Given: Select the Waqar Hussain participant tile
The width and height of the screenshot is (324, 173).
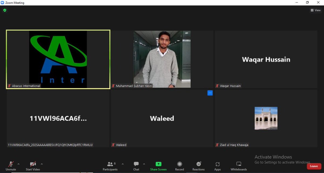Looking at the screenshot, I should coord(266,59).
